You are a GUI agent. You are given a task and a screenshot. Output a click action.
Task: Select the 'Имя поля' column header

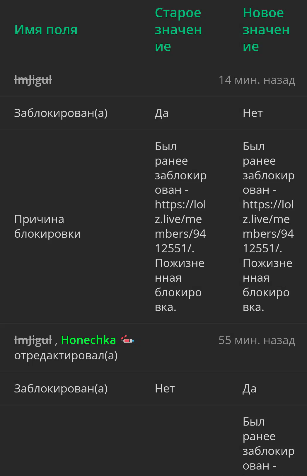coord(46,30)
